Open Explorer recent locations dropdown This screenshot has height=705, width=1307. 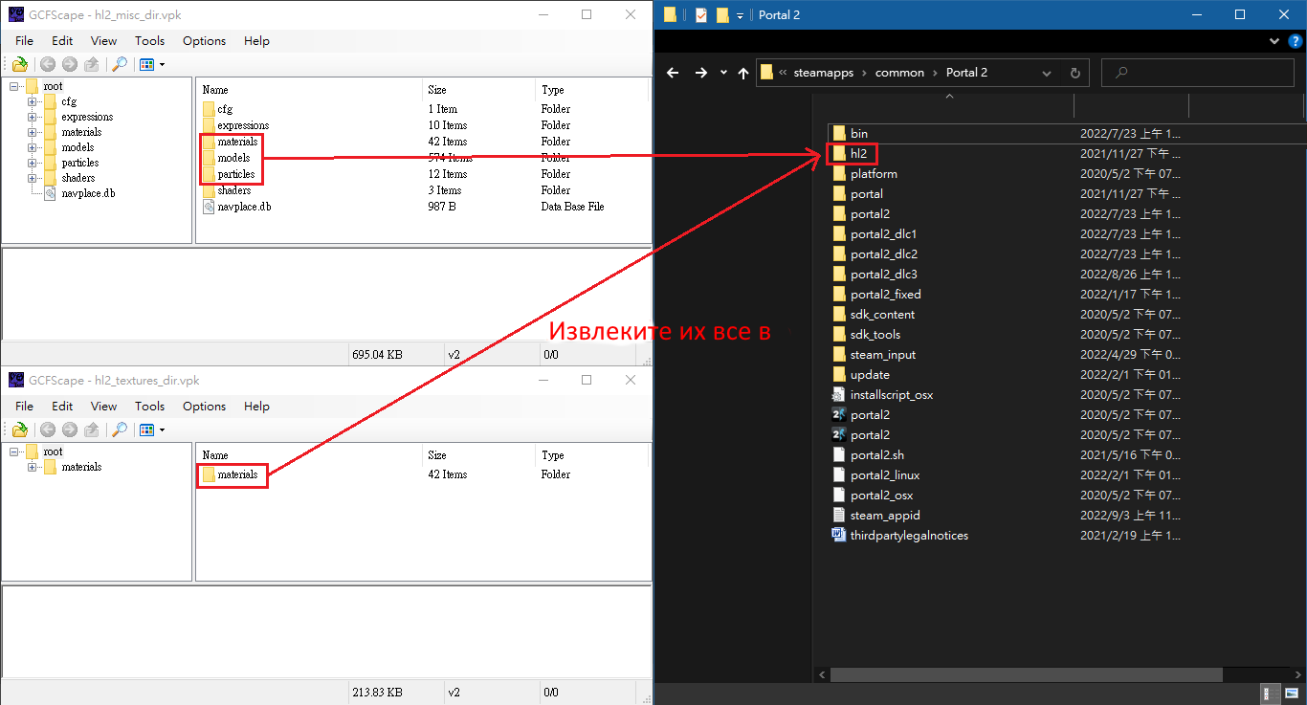pos(723,73)
